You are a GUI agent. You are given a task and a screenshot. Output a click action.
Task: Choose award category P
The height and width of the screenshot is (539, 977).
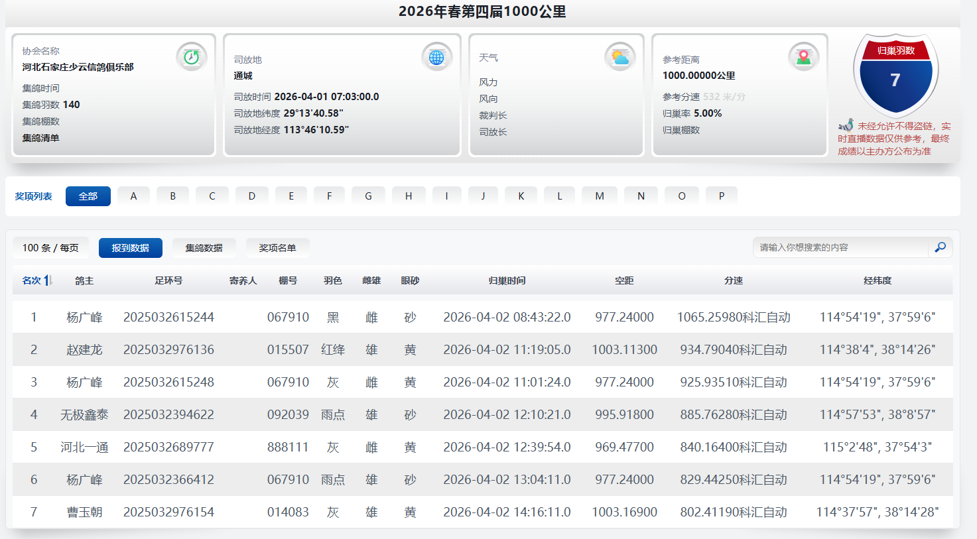(722, 196)
